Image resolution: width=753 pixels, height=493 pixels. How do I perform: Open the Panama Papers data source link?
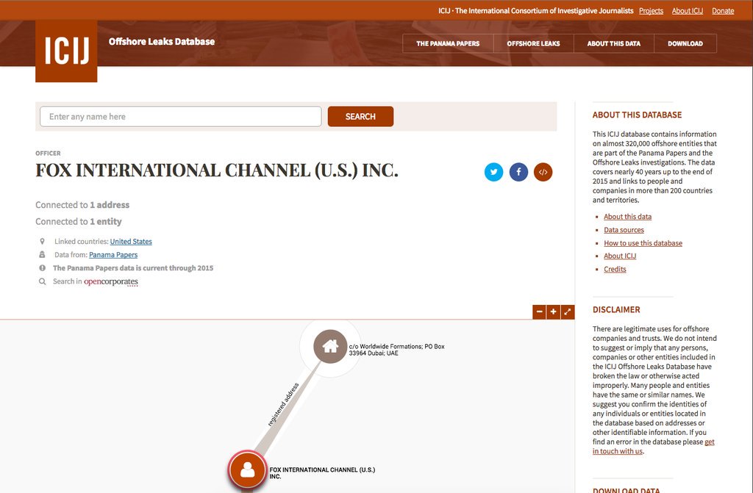point(113,255)
